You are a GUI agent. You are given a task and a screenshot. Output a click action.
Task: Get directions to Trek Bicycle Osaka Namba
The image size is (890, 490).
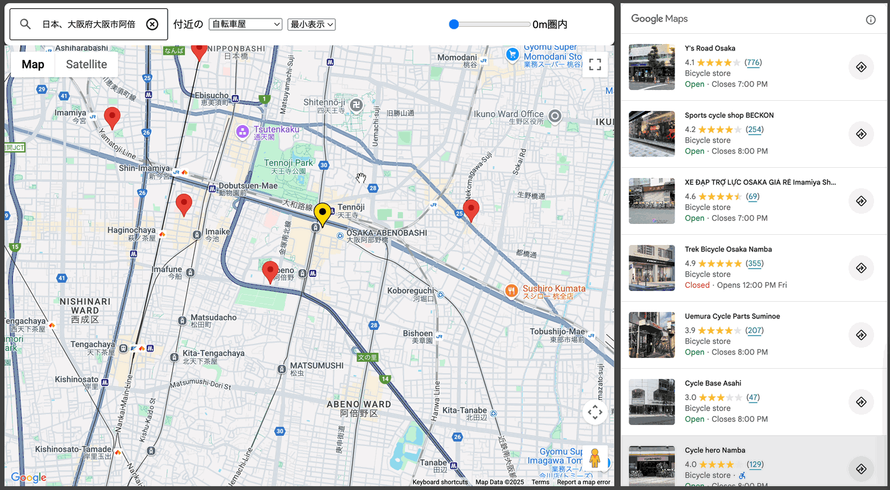[861, 268]
